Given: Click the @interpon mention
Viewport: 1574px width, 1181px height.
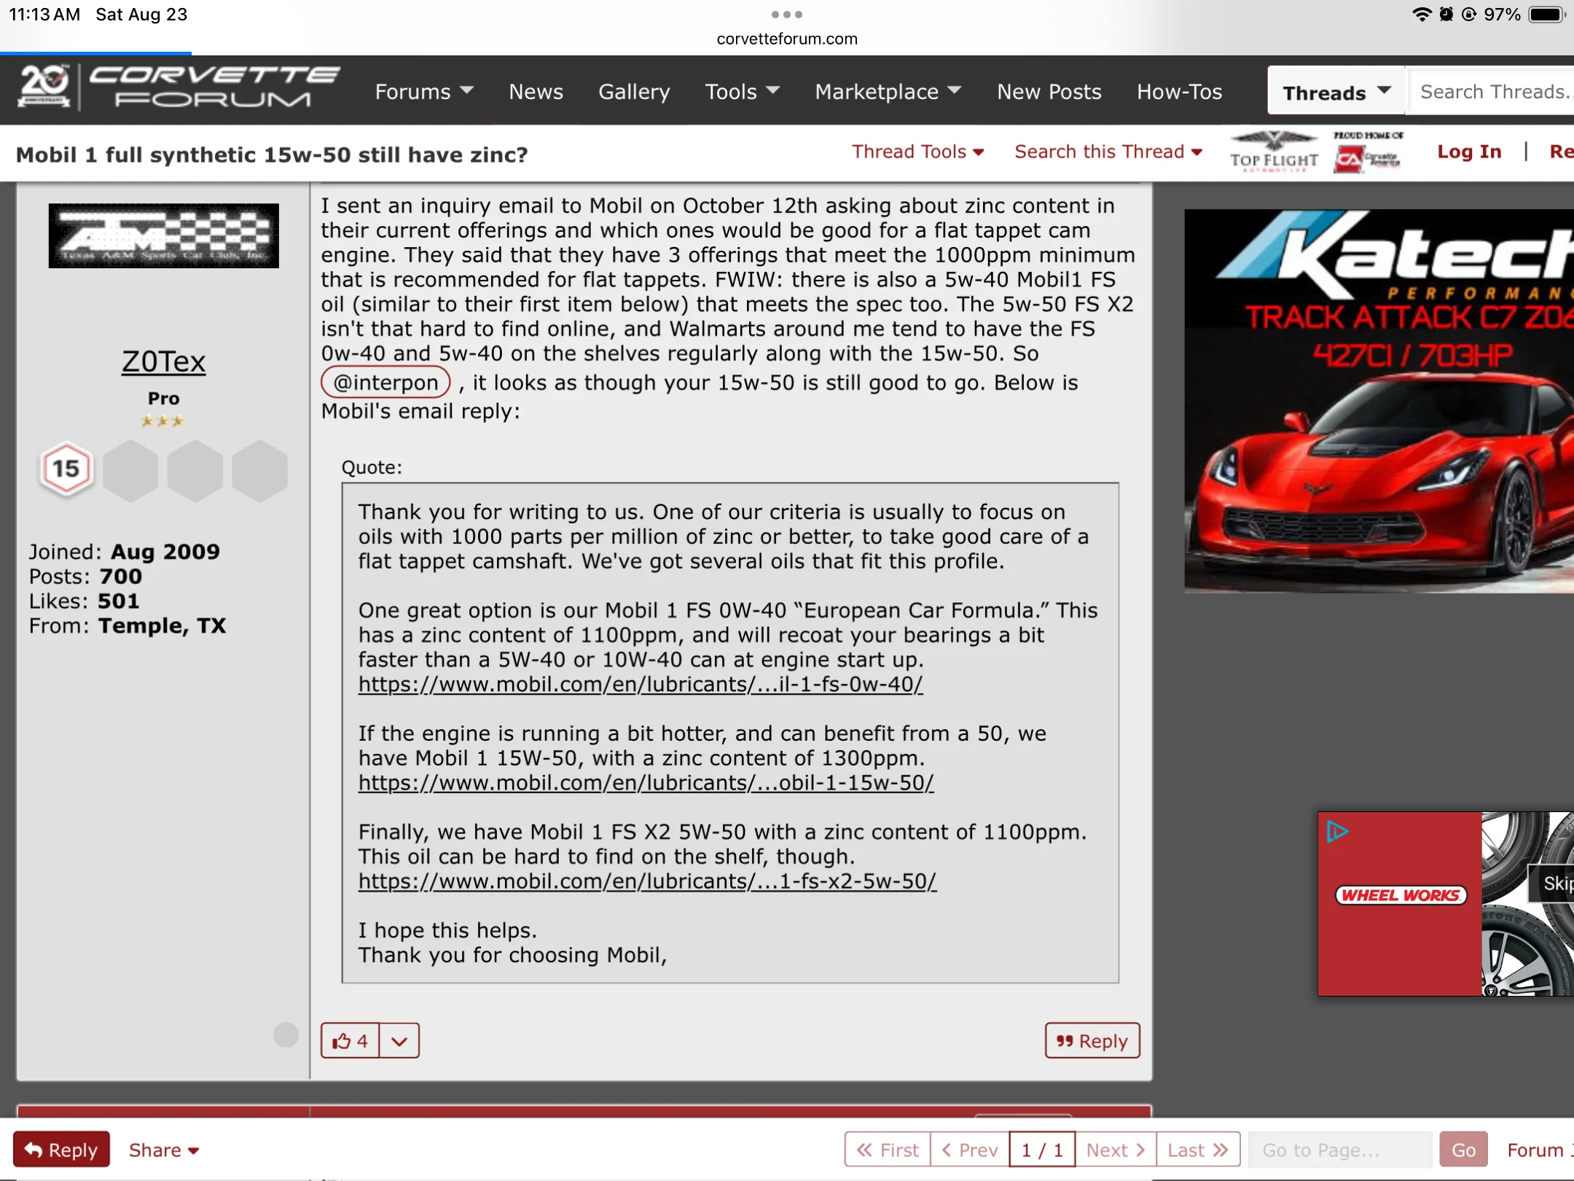Looking at the screenshot, I should 385,382.
